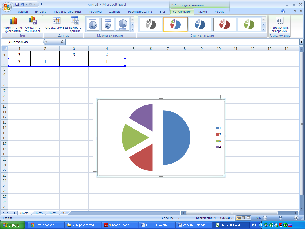Click the insert function fx icon

[x=62, y=42]
